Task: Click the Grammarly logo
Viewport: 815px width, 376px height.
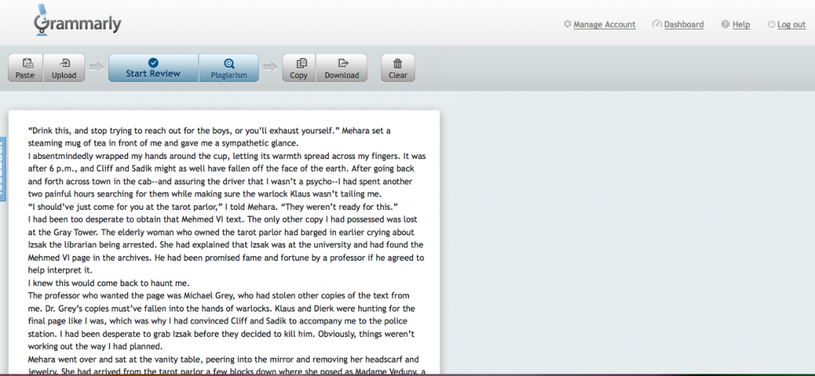Action: tap(77, 21)
